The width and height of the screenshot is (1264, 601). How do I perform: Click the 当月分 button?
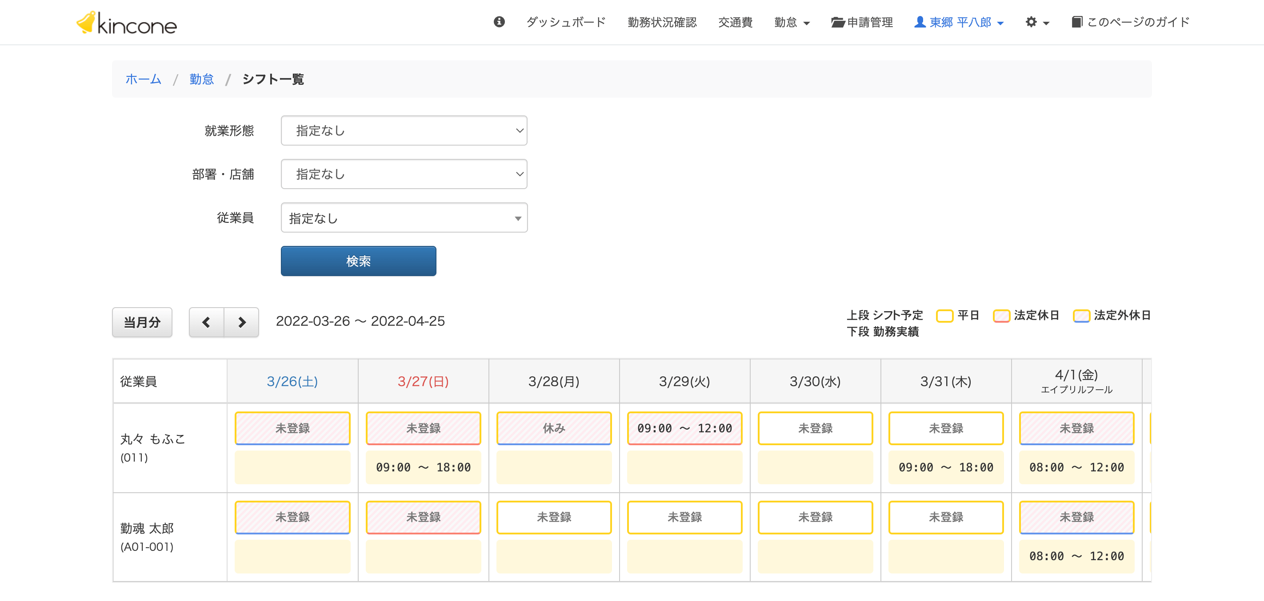142,322
